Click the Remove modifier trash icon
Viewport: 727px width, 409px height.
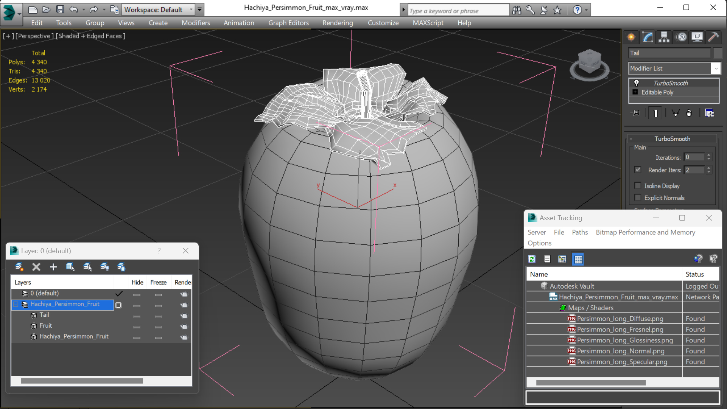point(689,113)
